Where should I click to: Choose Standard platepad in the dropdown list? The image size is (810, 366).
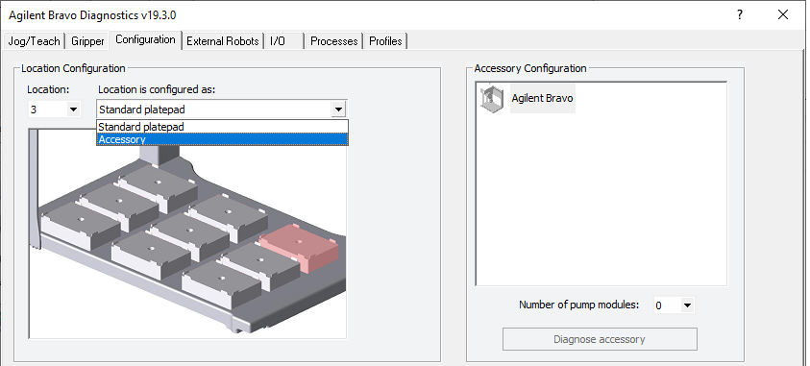(222, 127)
